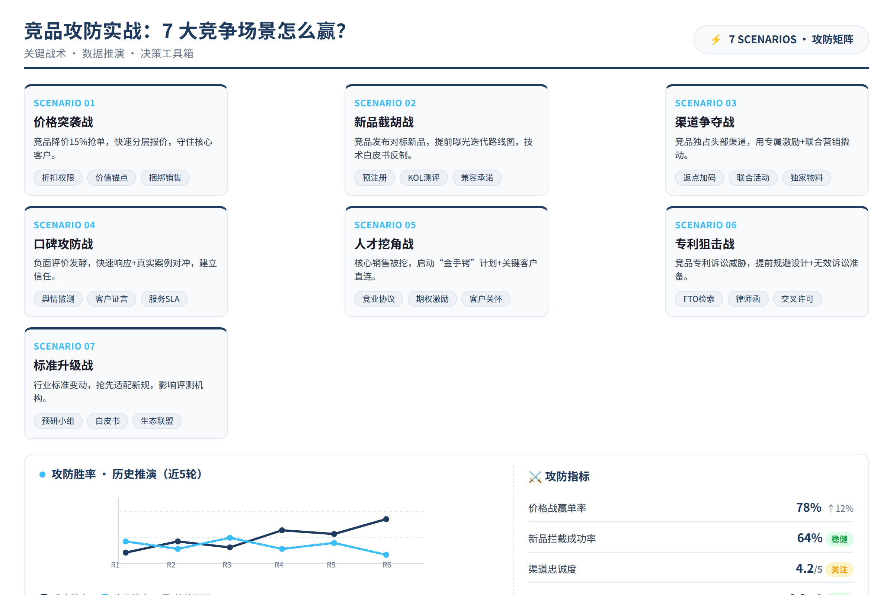Open the 渠道争夺战 card title
The image size is (893, 595).
pos(705,122)
